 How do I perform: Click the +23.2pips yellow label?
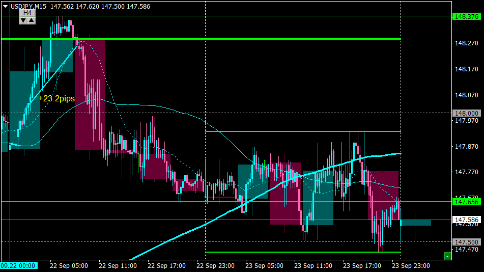[x=57, y=98]
